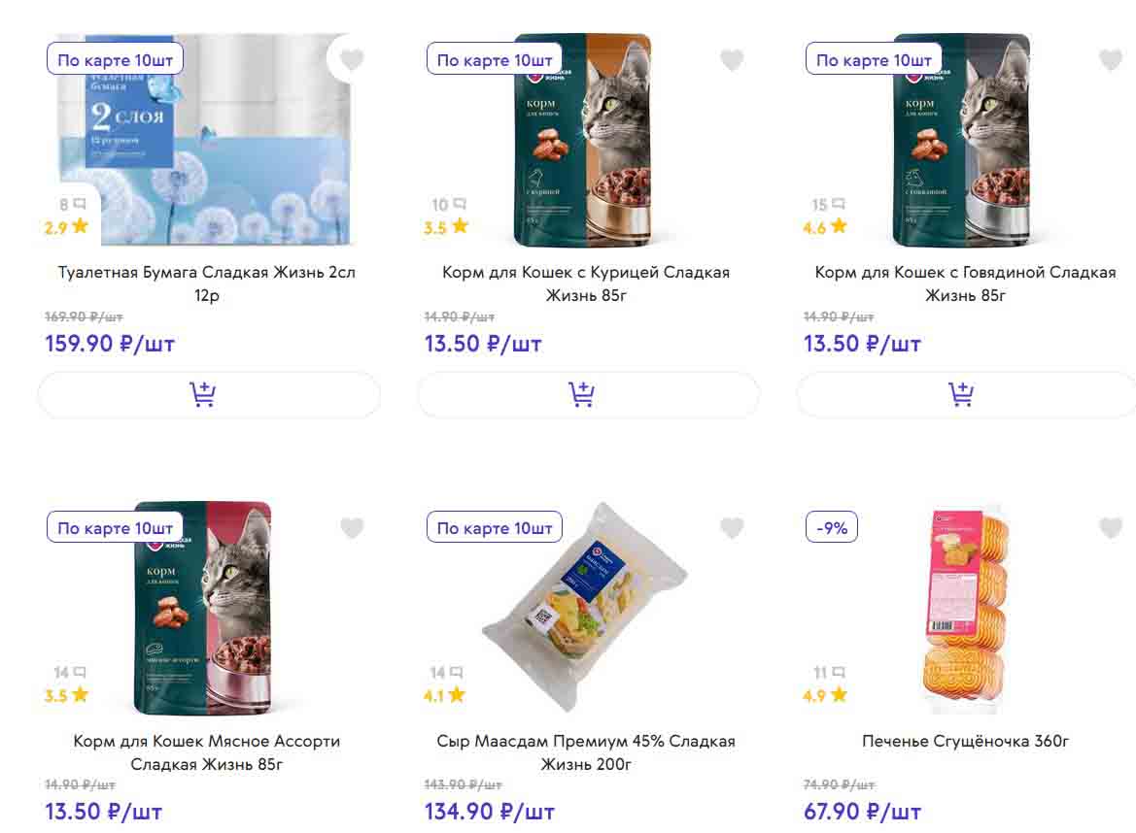
Task: Add chicken cat food to cart
Action: tap(581, 395)
